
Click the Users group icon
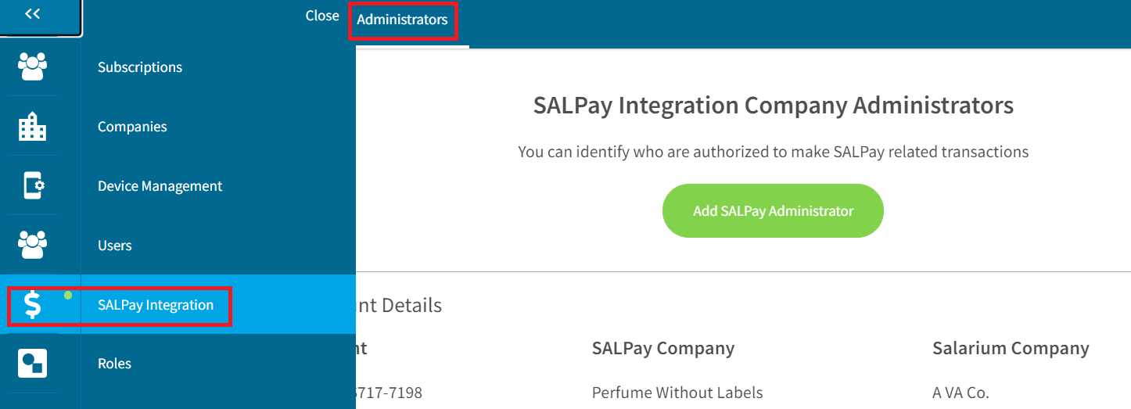coord(32,245)
